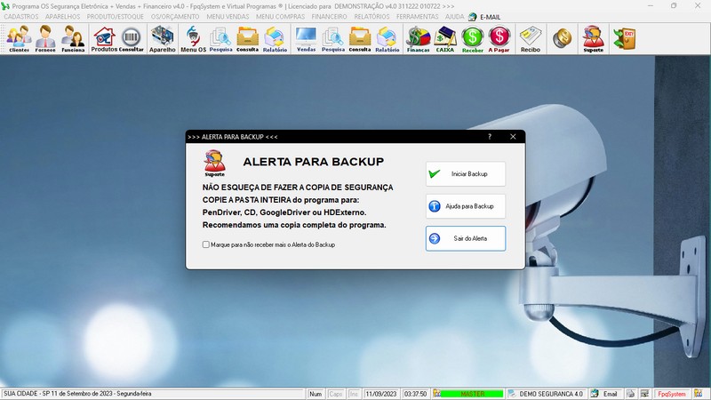Open the Vendas monitor icon
The image size is (711, 400).
(x=306, y=39)
